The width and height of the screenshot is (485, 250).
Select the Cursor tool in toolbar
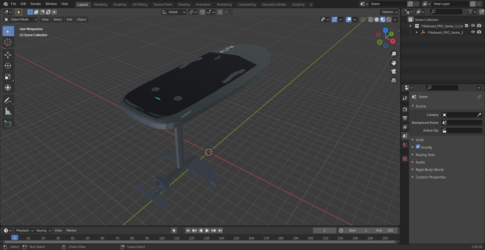tap(8, 42)
